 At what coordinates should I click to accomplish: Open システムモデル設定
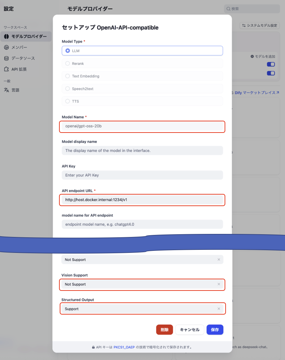point(260,25)
